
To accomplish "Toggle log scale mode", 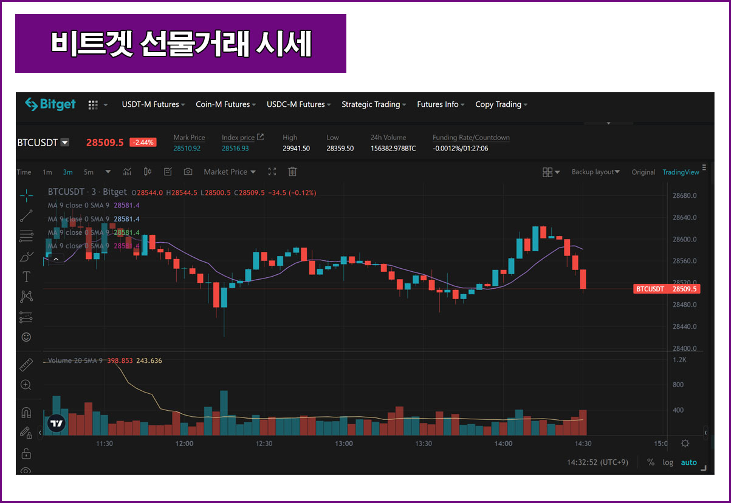I will 668,462.
